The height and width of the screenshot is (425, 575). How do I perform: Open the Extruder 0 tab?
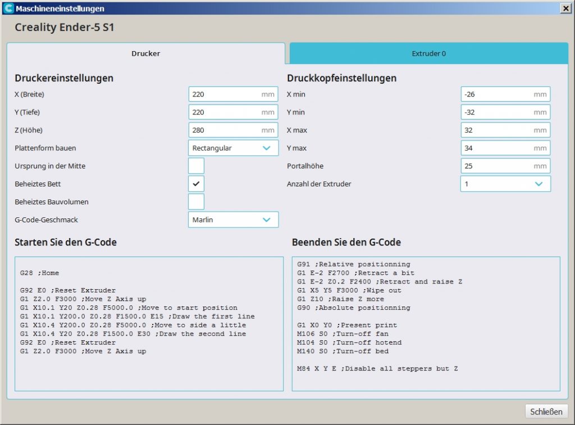point(428,53)
